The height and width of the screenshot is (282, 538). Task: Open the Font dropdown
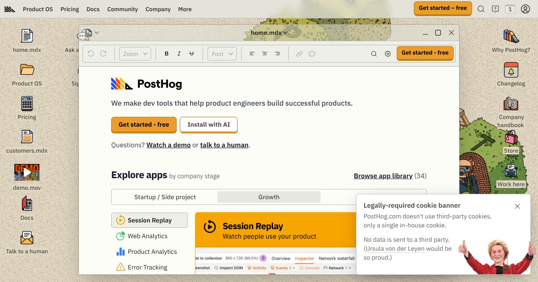tap(222, 54)
